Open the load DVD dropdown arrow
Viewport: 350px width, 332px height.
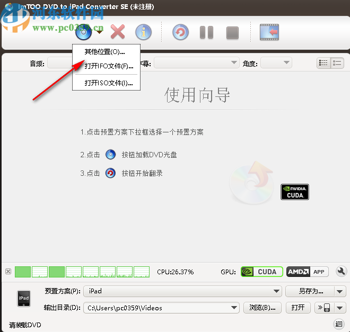pos(100,32)
